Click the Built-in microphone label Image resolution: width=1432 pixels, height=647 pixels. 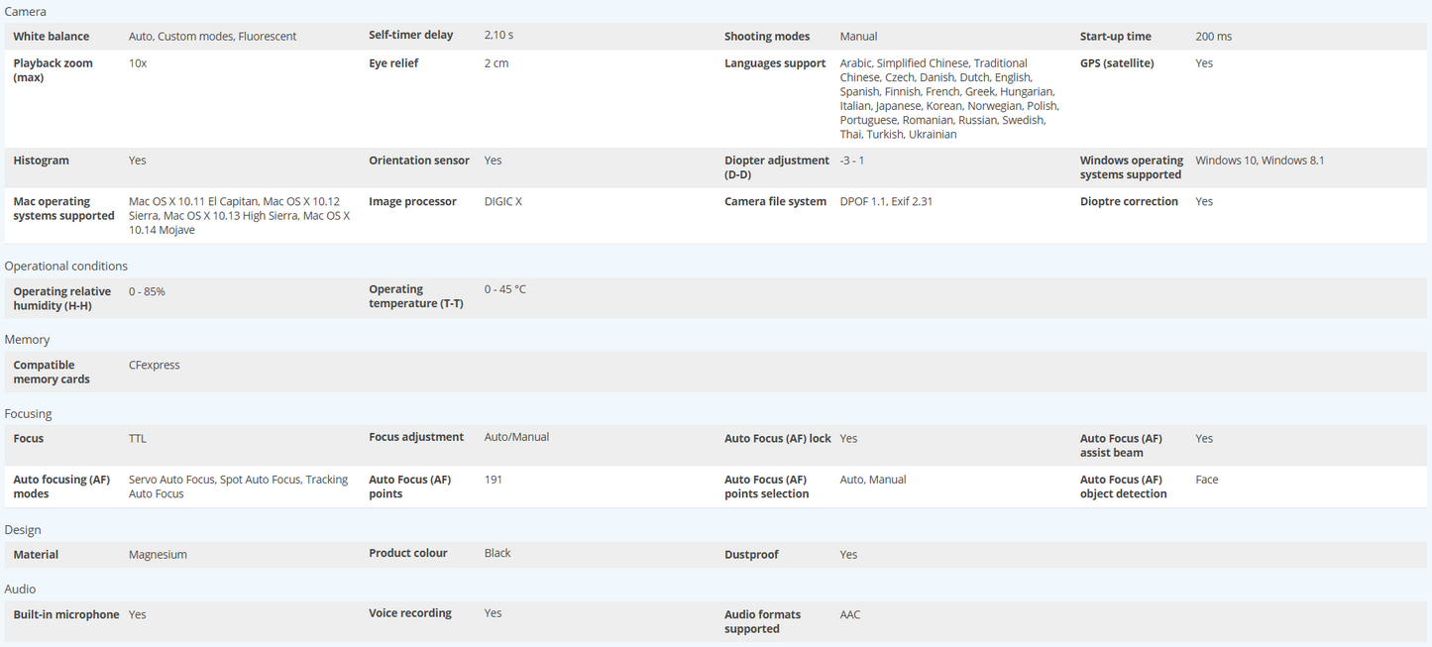[65, 615]
